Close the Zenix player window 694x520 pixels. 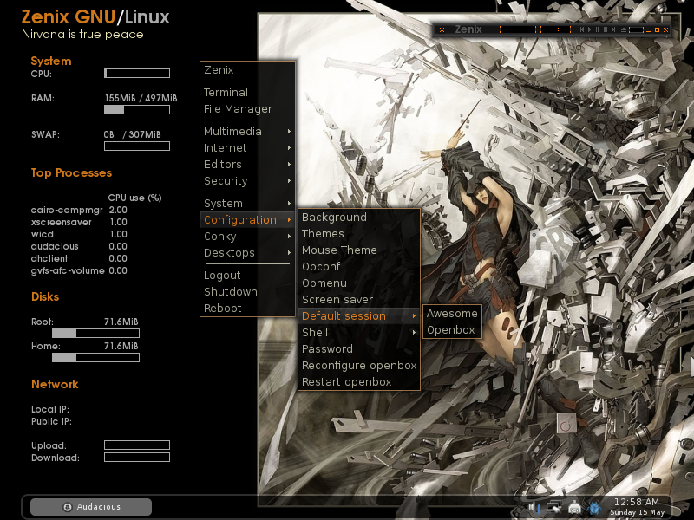(665, 30)
